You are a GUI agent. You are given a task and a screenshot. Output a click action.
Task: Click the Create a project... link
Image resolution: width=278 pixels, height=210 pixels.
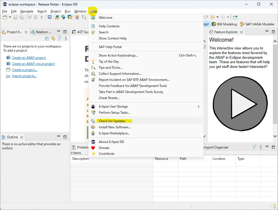pyautogui.click(x=25, y=70)
